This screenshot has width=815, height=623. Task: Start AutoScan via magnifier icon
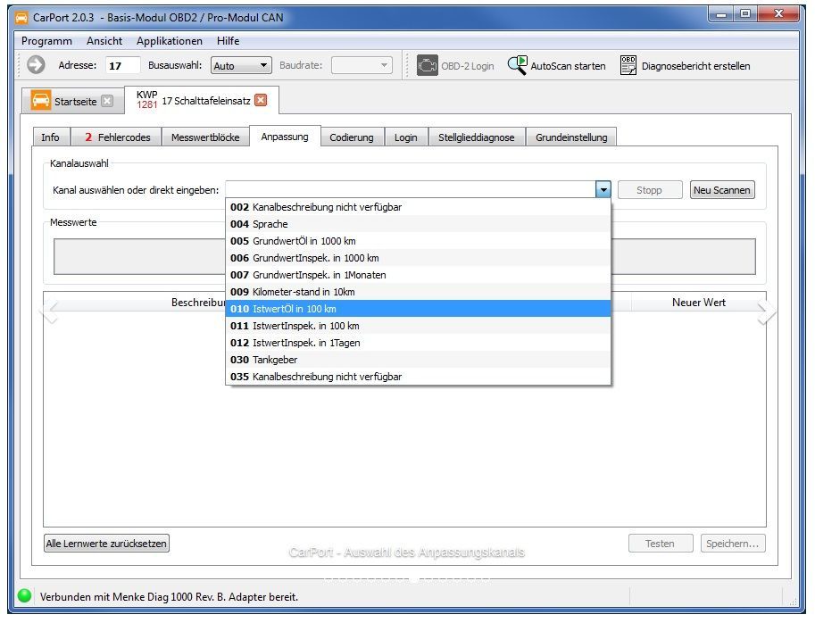click(518, 65)
